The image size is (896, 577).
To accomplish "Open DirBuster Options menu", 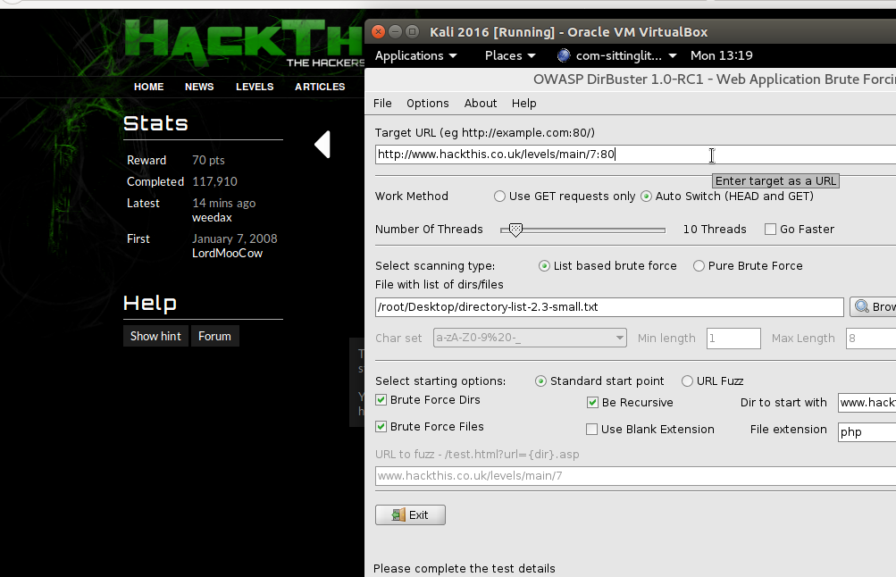I will (x=427, y=104).
